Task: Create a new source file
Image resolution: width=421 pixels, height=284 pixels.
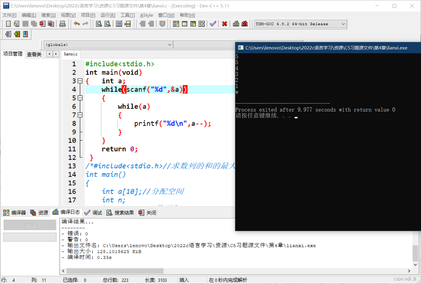Action: click(x=8, y=24)
